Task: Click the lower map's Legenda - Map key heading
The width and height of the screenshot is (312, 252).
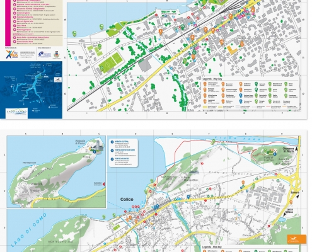Action: [x=212, y=247]
